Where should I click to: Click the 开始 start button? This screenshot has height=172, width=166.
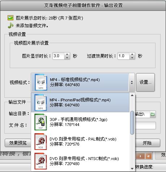[147, 143]
